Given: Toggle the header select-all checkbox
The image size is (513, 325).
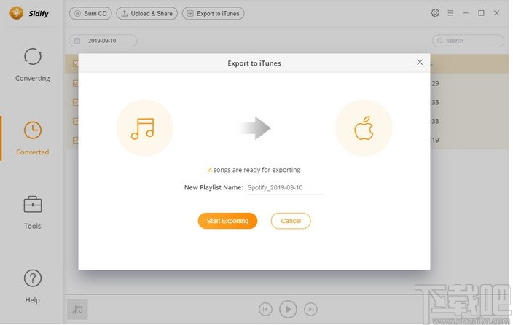Looking at the screenshot, I should click(x=76, y=64).
